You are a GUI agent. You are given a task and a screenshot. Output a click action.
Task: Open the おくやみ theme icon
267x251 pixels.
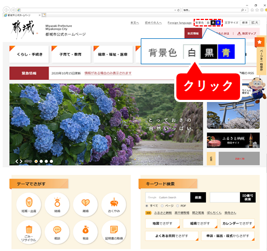coord(114,205)
